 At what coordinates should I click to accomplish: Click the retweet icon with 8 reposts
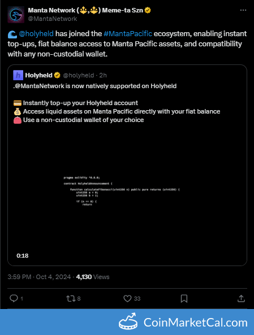click(71, 298)
